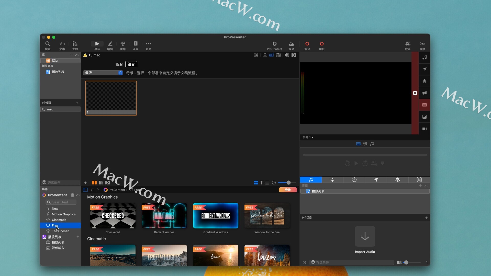Click the presentation notes icon in header
Viewport: 491px width, 276px height.
pos(265,55)
